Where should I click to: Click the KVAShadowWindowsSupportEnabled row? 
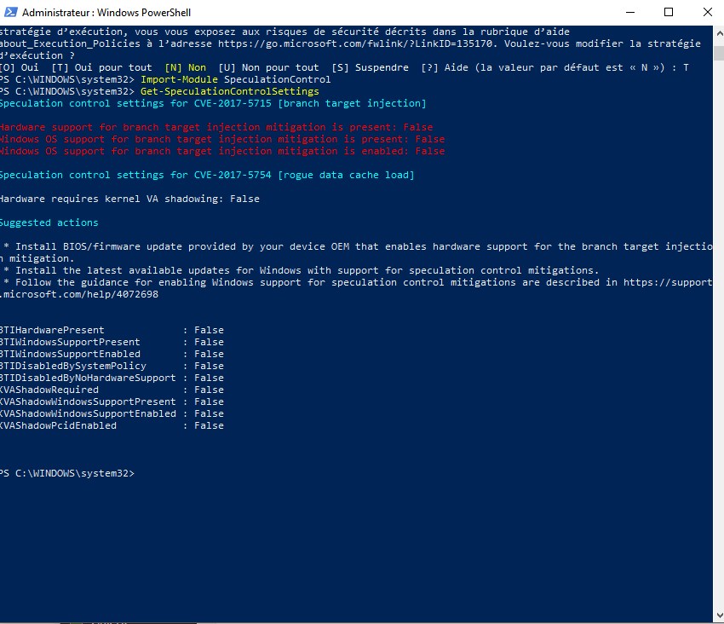tap(112, 413)
